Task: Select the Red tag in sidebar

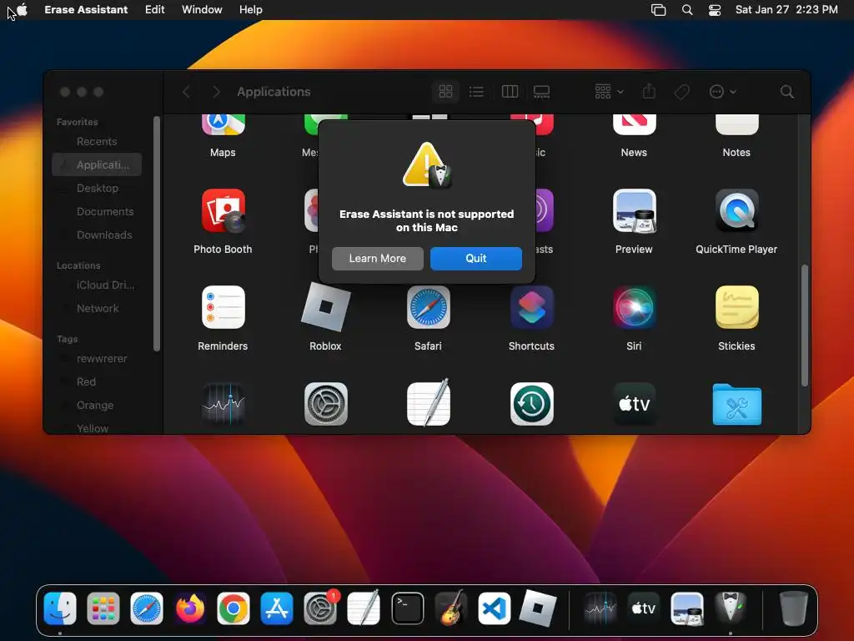Action: pos(97,382)
